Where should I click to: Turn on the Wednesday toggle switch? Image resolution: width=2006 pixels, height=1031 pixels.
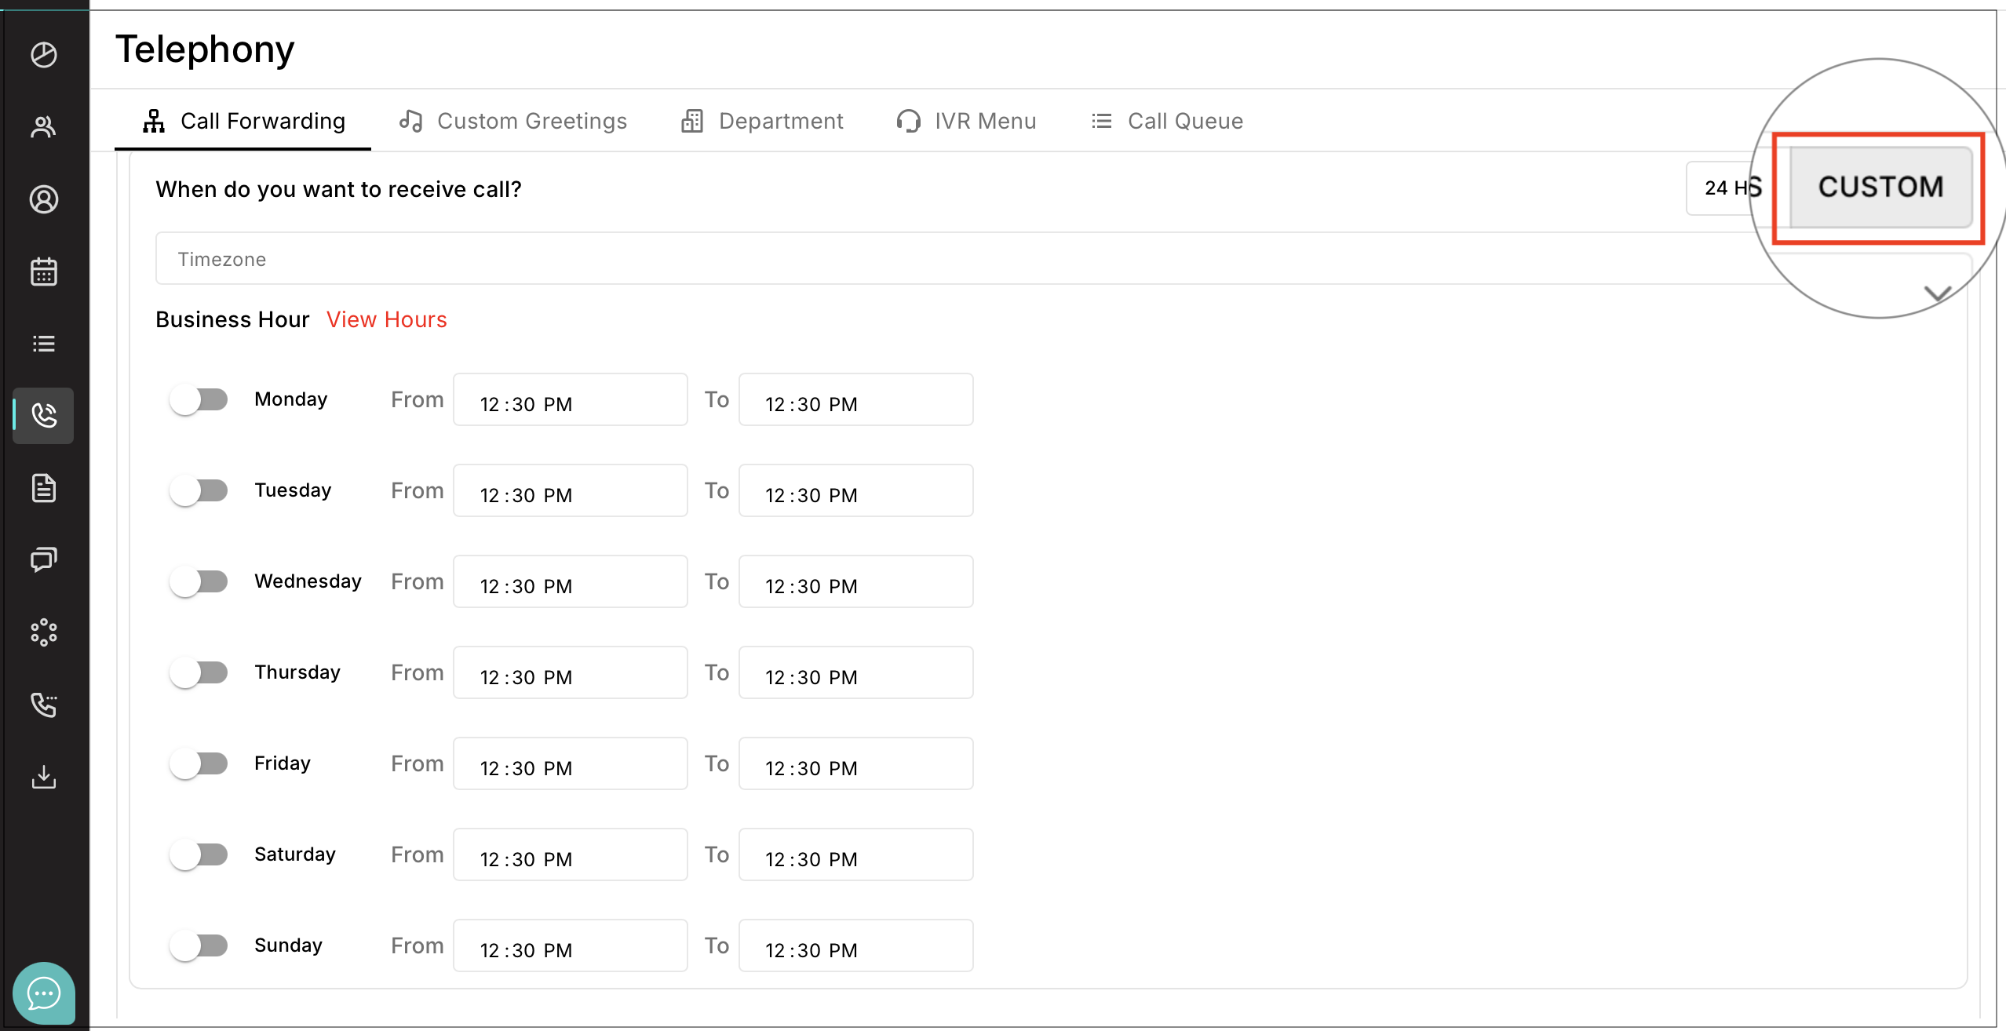tap(199, 581)
